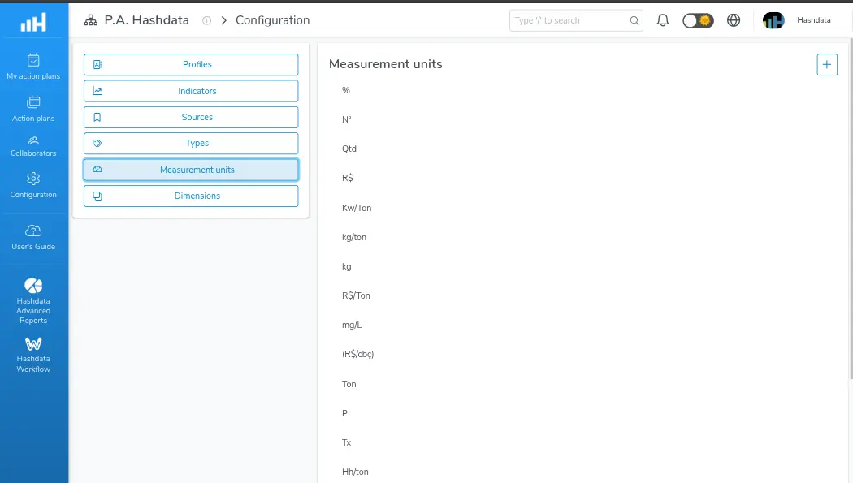Open the Indicators configuration tab
This screenshot has width=853, height=483.
tap(191, 91)
